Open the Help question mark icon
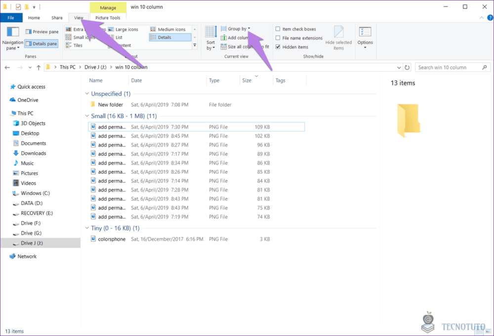 490,18
